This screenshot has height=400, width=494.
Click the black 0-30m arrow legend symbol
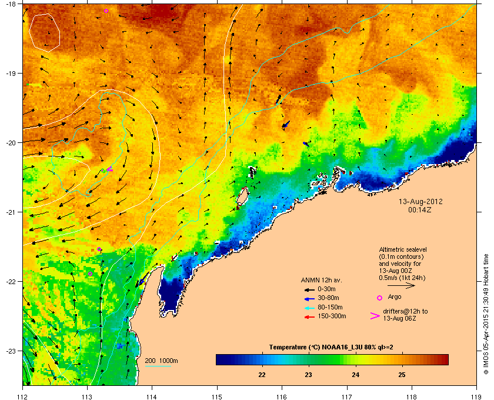coord(309,289)
